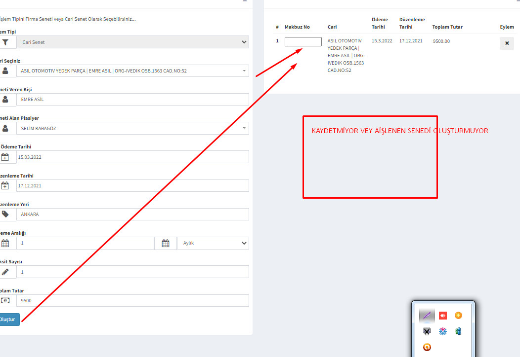Click calendar icon between interval fields
Viewport: 520px width, 357px height.
click(166, 243)
